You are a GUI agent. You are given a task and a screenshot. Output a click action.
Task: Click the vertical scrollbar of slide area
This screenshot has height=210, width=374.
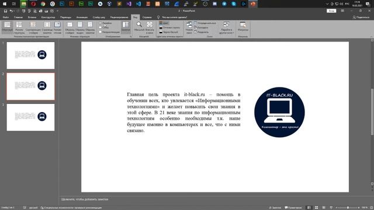[x=372, y=112]
